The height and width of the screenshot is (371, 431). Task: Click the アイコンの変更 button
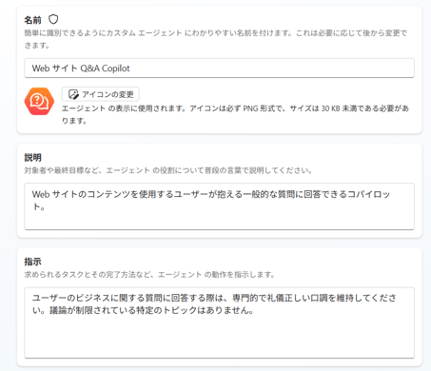[100, 94]
